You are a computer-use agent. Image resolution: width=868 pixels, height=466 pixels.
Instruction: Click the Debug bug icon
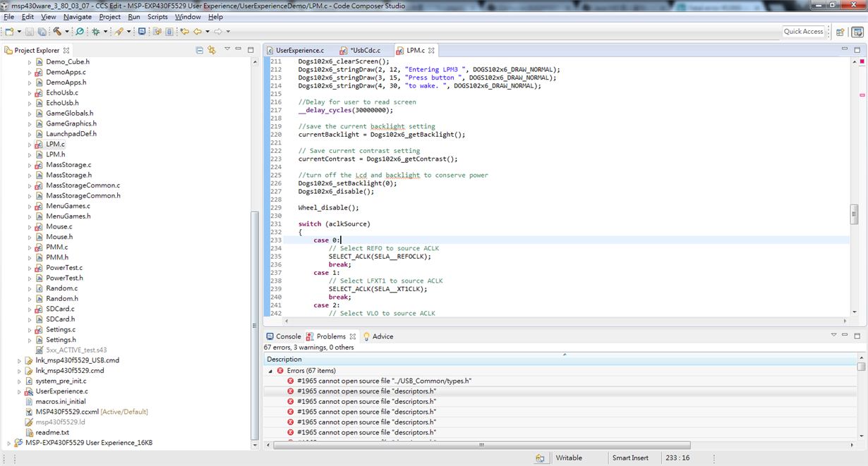point(95,32)
